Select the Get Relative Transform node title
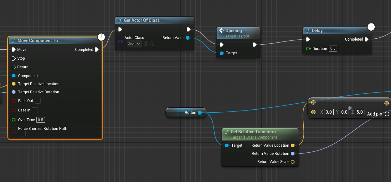 pyautogui.click(x=253, y=132)
